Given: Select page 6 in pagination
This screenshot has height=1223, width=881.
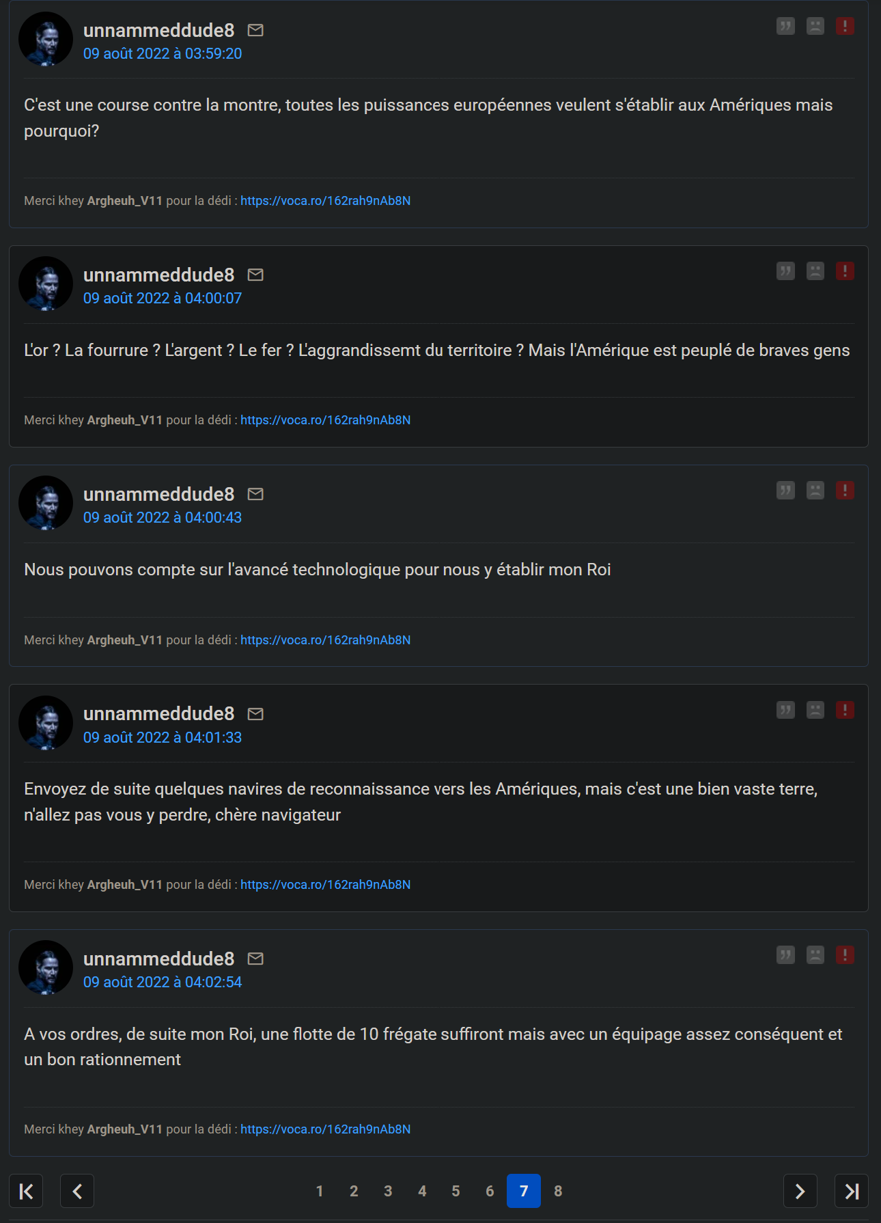Looking at the screenshot, I should coord(490,1191).
